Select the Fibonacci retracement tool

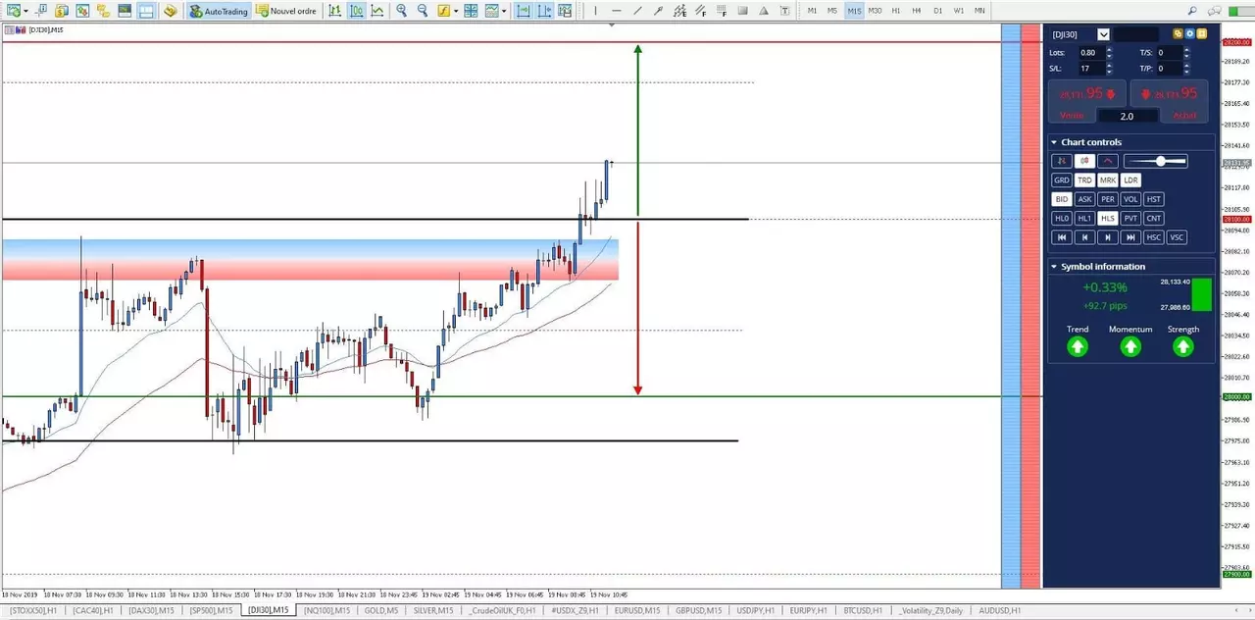(x=723, y=10)
